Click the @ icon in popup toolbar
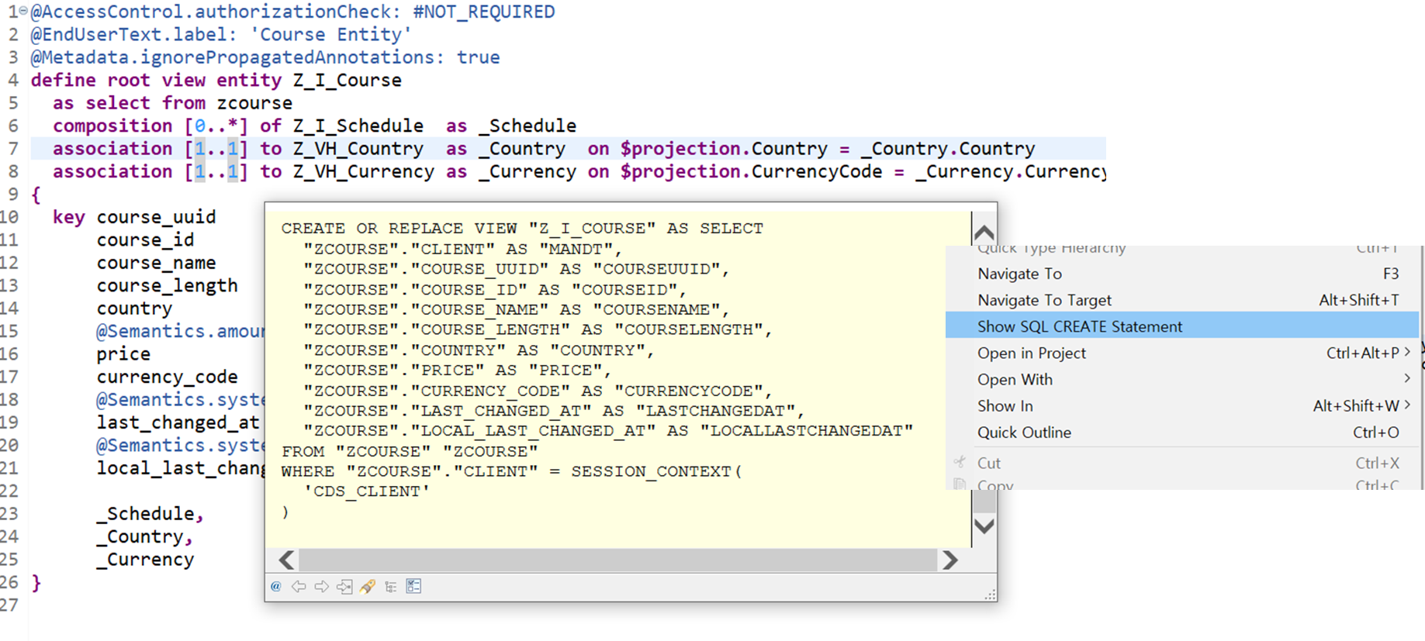 click(275, 587)
